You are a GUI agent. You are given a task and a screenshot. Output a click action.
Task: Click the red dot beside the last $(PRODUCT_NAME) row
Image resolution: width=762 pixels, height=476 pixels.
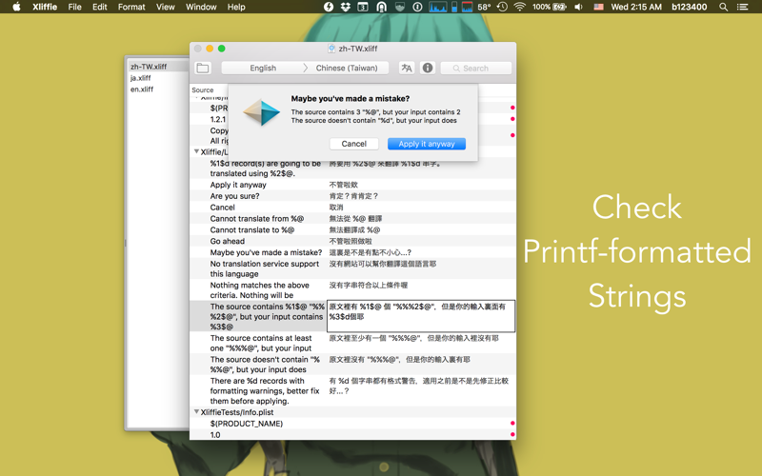[x=512, y=424]
